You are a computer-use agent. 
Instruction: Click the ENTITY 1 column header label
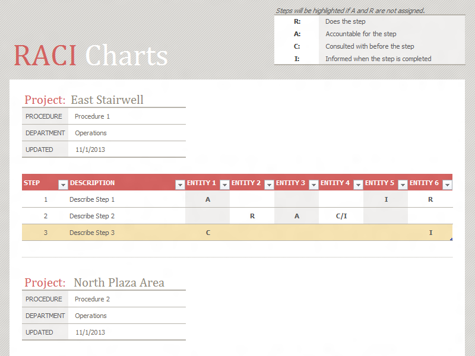201,183
